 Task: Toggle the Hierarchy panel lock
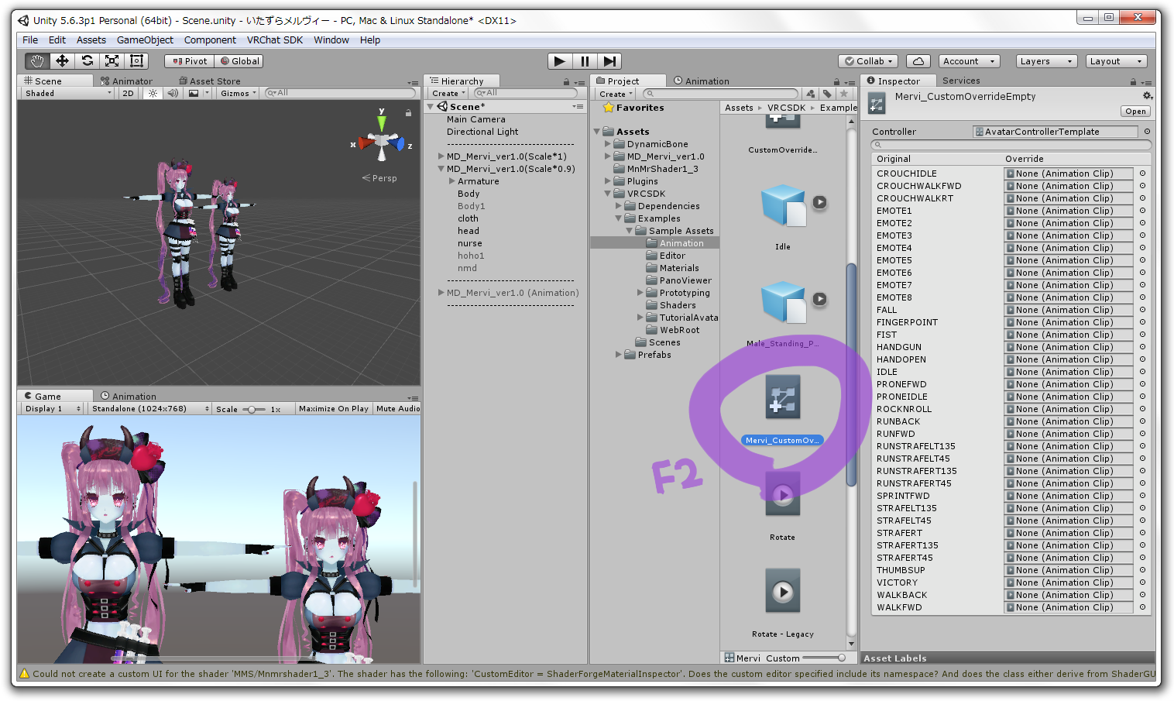(x=566, y=81)
